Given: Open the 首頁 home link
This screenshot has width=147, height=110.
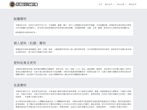Looking at the screenshot, I should point(100,4).
